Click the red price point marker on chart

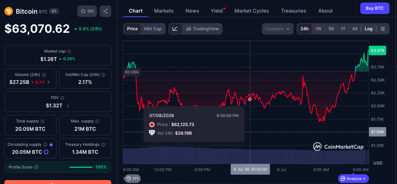[x=250, y=99]
